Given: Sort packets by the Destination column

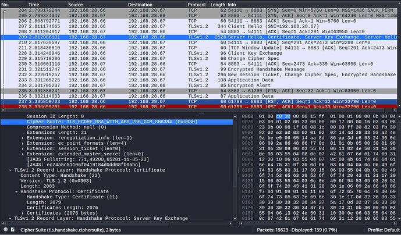Looking at the screenshot, I should [157, 5].
